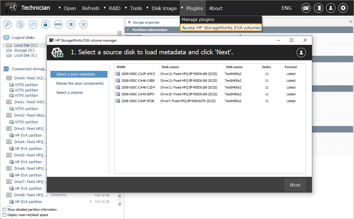Click the Storage (D:) drive icon
Image resolution: width=354 pixels, height=219 pixels.
[9, 50]
